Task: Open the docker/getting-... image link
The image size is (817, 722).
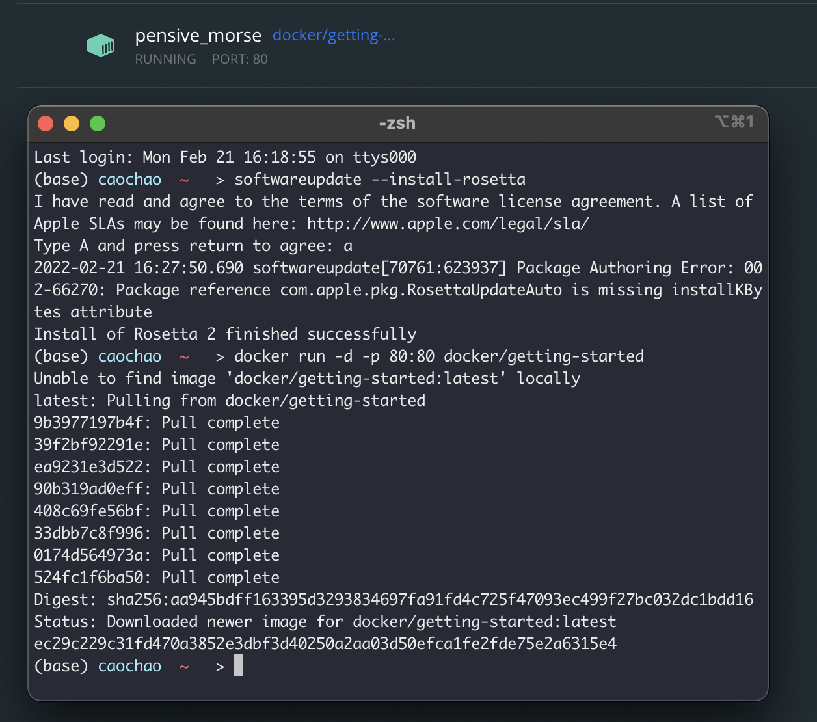Action: pos(334,35)
